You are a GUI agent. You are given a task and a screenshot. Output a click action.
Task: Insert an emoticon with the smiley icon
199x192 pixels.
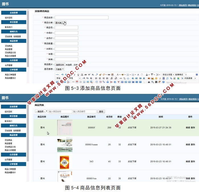156,78
